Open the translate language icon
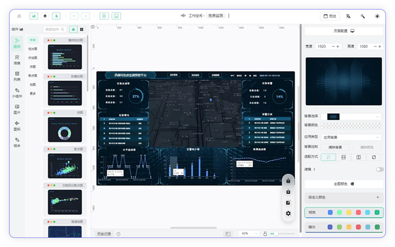 [x=348, y=16]
